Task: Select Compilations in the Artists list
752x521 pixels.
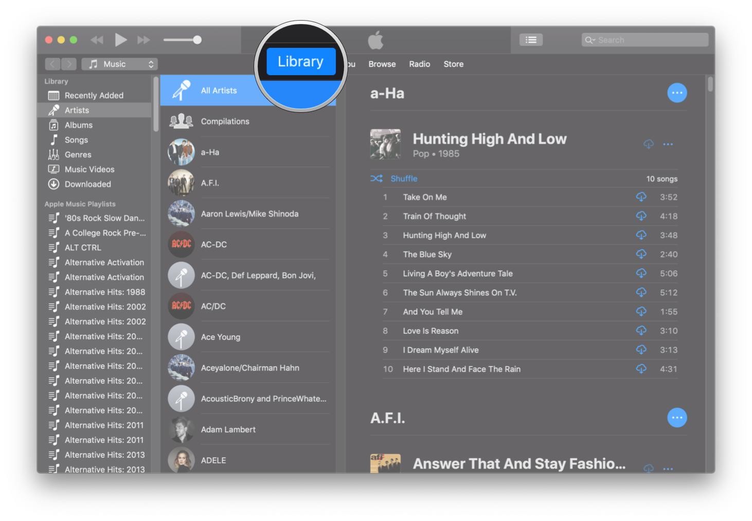Action: pos(225,121)
